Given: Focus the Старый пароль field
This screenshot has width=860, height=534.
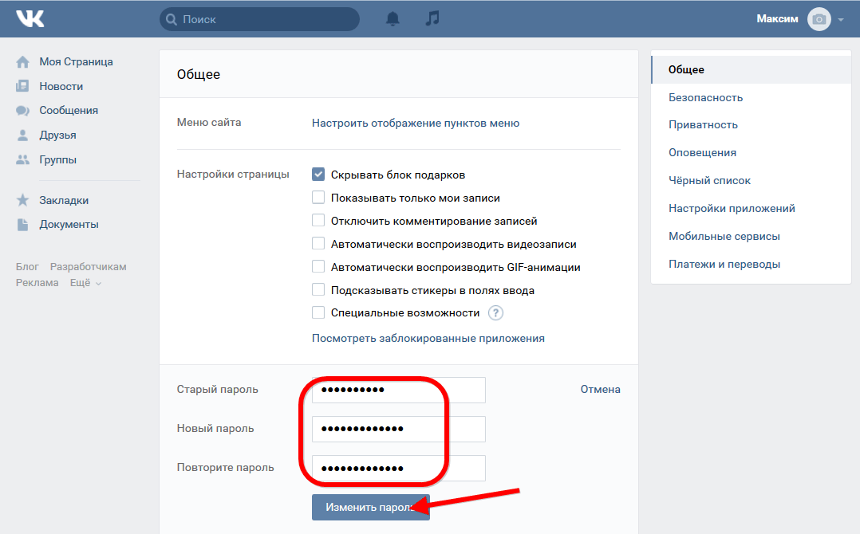Looking at the screenshot, I should click(399, 390).
